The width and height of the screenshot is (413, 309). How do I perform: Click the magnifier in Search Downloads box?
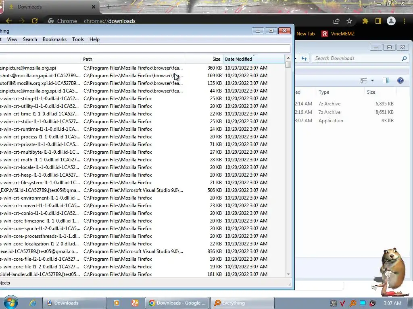point(404,58)
